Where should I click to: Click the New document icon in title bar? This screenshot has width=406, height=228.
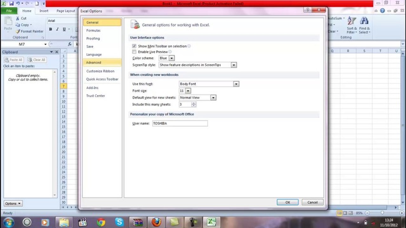click(37, 3)
